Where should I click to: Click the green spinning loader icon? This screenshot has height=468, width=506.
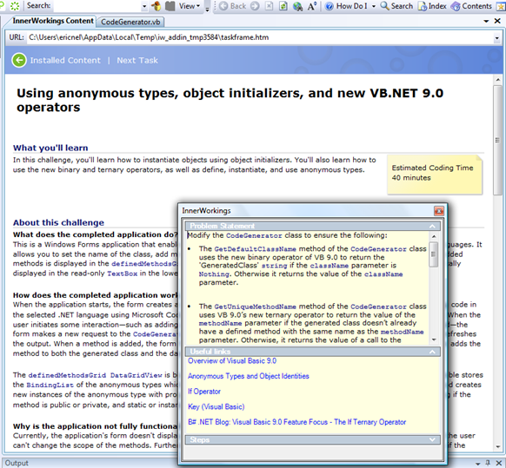click(x=15, y=6)
